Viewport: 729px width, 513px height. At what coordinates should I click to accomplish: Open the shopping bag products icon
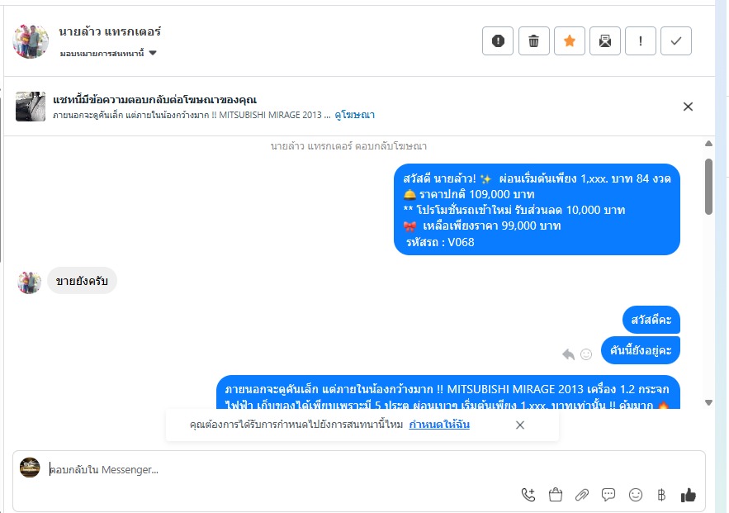(555, 495)
